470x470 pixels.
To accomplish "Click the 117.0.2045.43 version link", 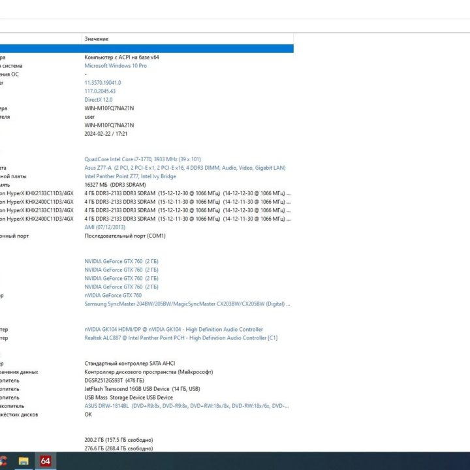I will [100, 91].
